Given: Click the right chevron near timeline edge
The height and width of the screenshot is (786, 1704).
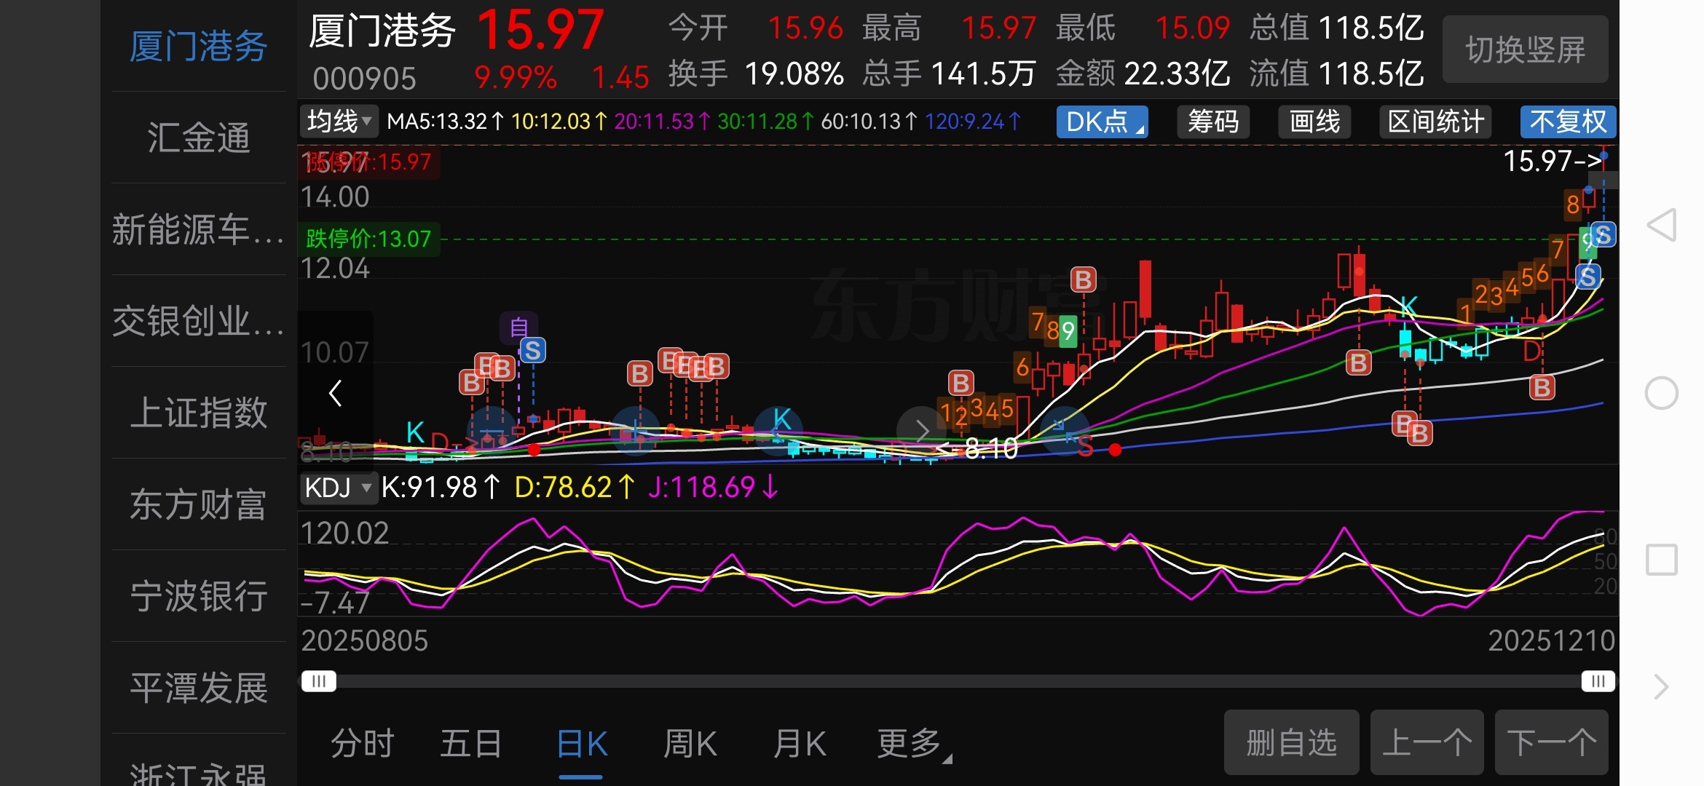Looking at the screenshot, I should [x=1661, y=686].
